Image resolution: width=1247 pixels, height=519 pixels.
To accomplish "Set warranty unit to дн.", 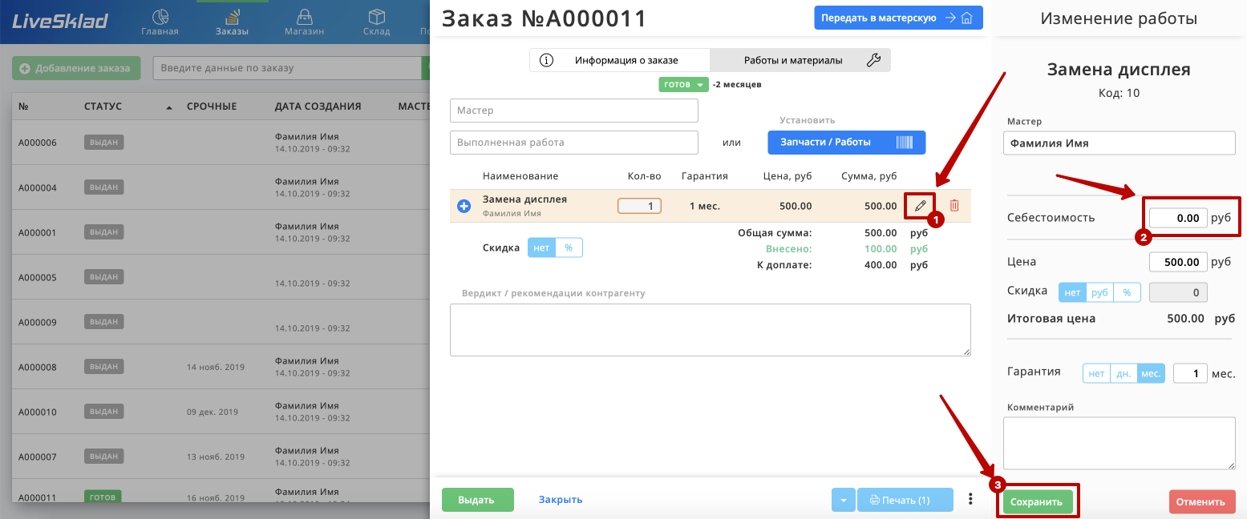I will pyautogui.click(x=1124, y=373).
